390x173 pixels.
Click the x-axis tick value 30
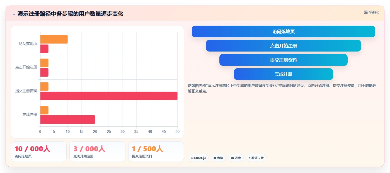pyautogui.click(x=122, y=131)
